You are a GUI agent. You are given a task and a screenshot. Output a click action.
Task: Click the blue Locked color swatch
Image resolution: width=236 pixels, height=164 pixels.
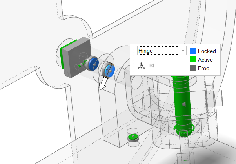coord(193,51)
